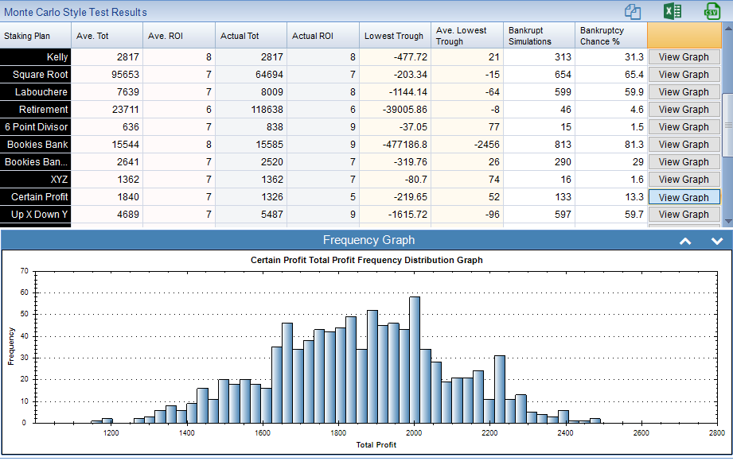View Graph for Retirement staking plan
The height and width of the screenshot is (461, 733).
(684, 110)
